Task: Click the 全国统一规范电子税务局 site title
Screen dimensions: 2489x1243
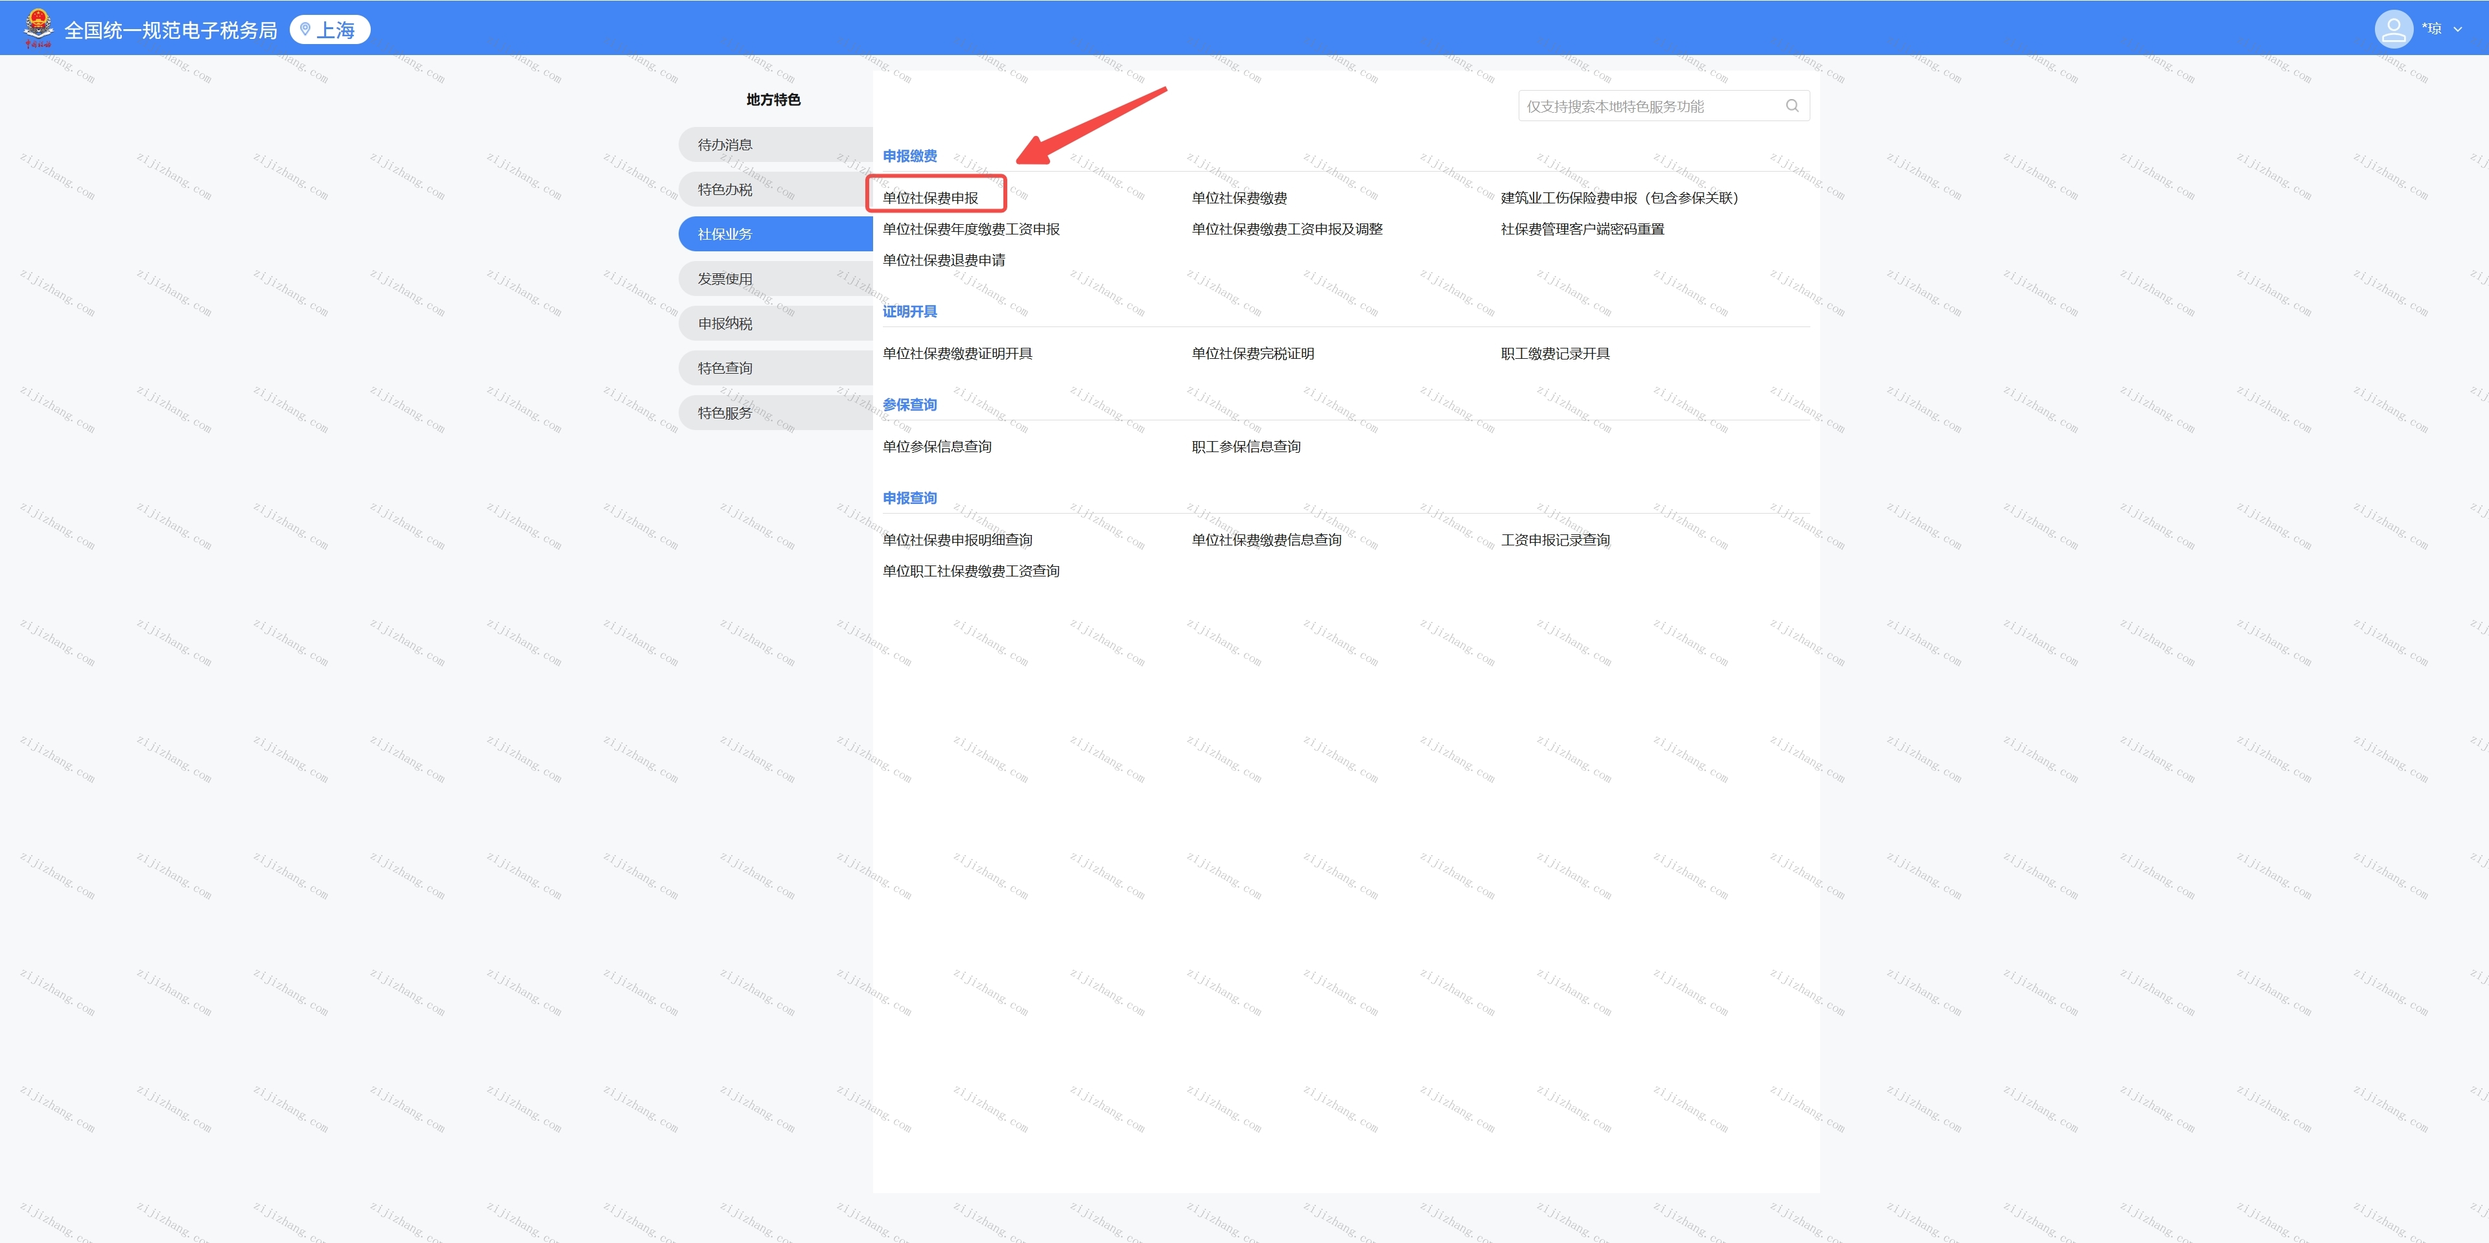Action: click(x=171, y=30)
